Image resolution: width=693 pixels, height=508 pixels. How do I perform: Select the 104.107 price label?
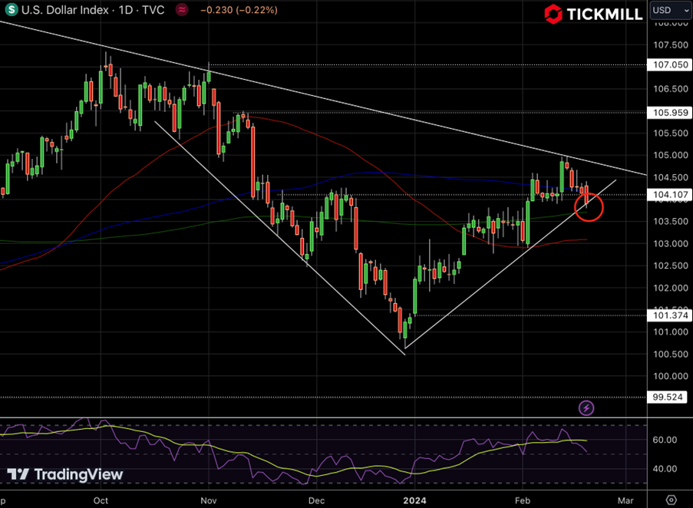pos(670,194)
